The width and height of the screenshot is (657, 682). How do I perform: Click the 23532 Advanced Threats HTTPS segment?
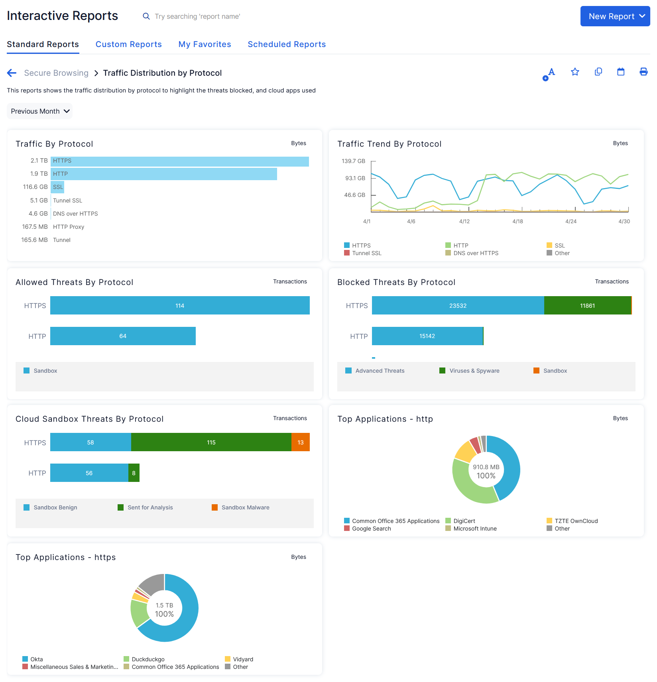click(x=458, y=305)
